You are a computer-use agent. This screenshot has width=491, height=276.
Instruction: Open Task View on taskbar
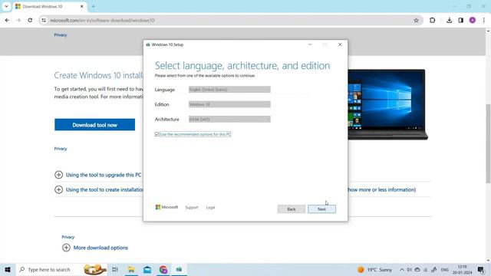[x=115, y=269]
